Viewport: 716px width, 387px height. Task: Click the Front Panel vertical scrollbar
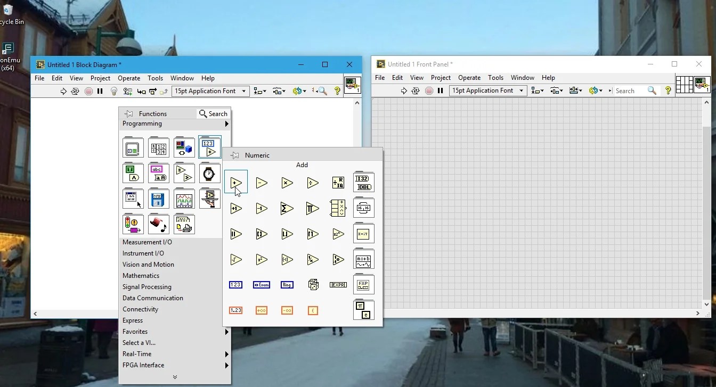click(x=706, y=213)
